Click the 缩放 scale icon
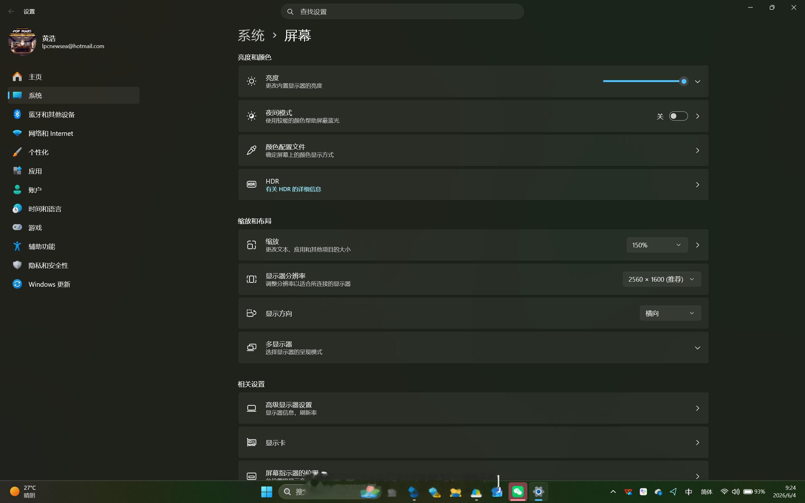 coord(252,245)
